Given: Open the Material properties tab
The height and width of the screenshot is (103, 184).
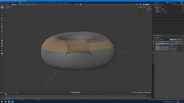Looking at the screenshot, I should click(153, 63).
